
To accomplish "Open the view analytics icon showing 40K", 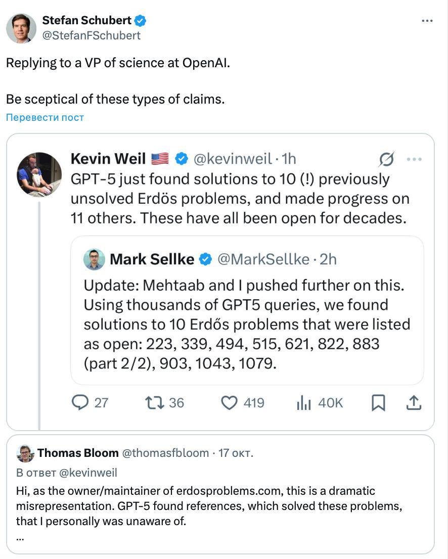I will [x=303, y=402].
